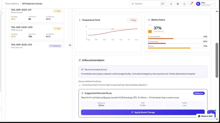
Task: Click the AI Recommendation header icon
Action: [x=80, y=60]
